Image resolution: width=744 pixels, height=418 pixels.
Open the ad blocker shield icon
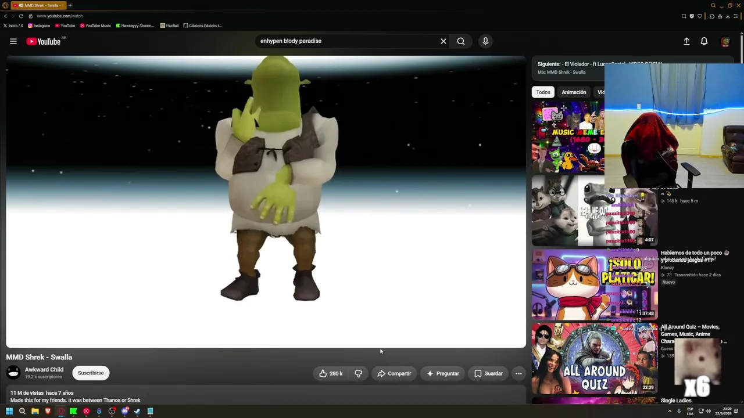[692, 16]
